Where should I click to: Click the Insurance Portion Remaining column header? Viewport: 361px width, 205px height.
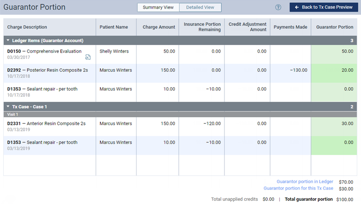point(202,28)
